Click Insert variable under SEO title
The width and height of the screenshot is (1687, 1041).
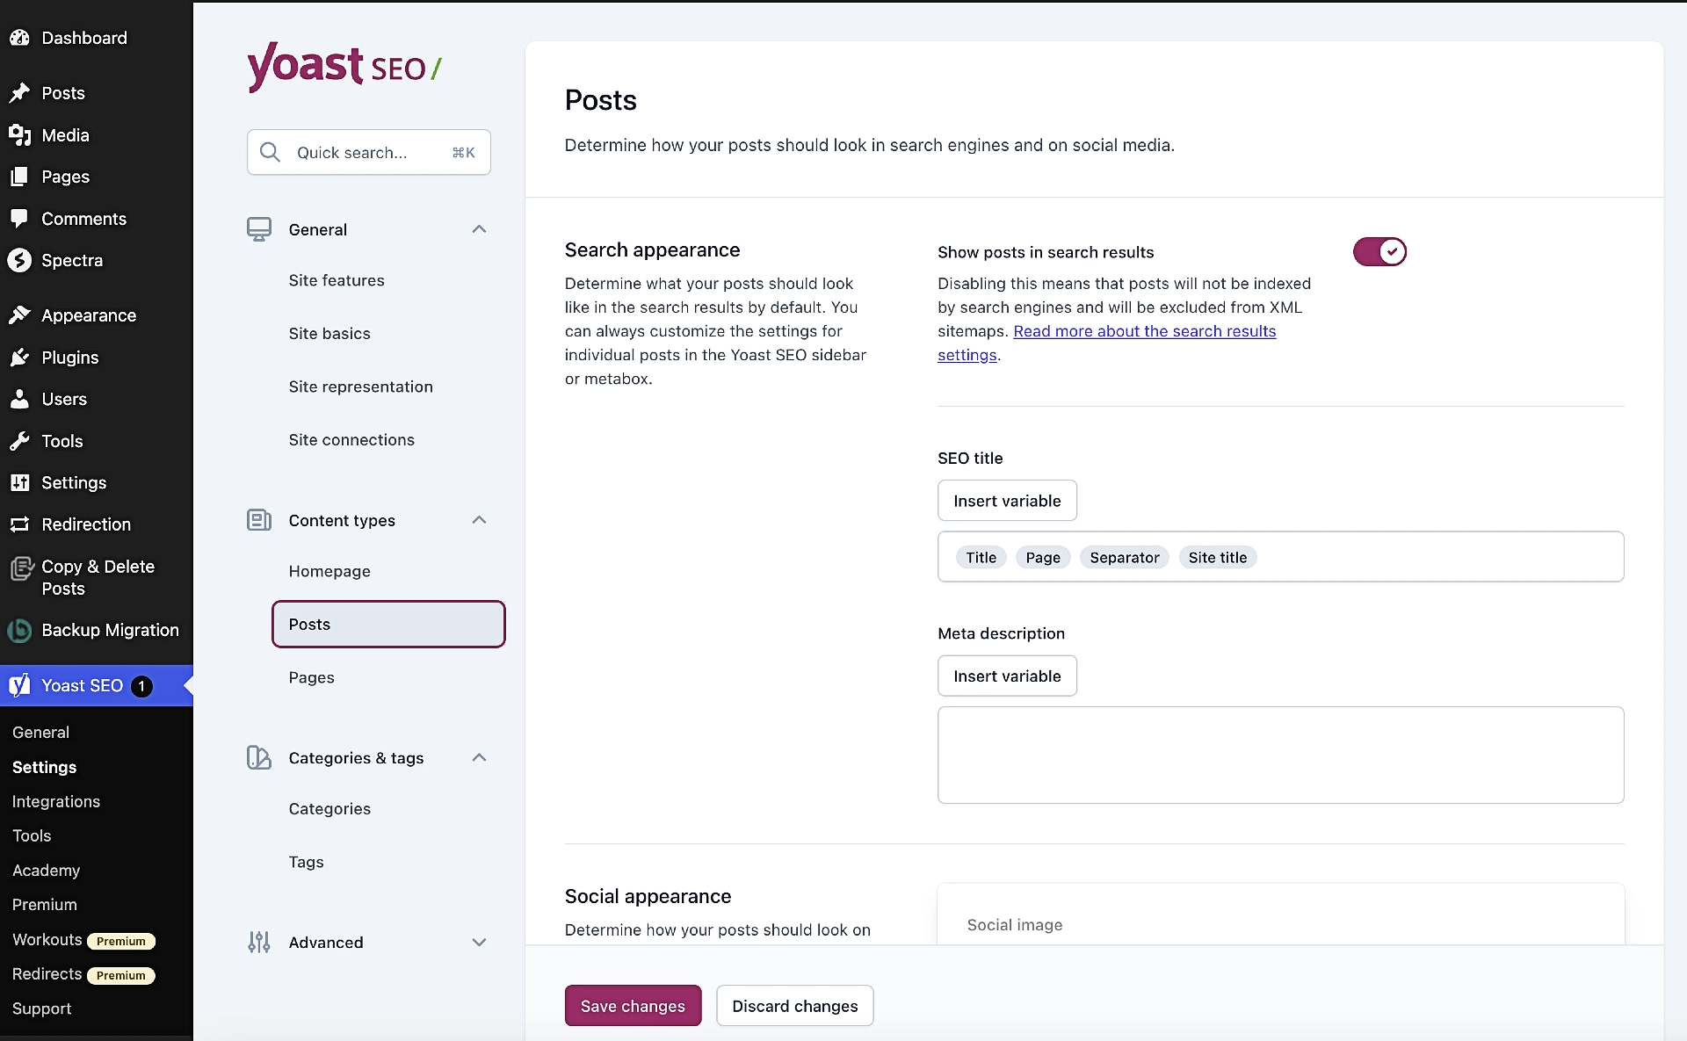[1007, 501]
